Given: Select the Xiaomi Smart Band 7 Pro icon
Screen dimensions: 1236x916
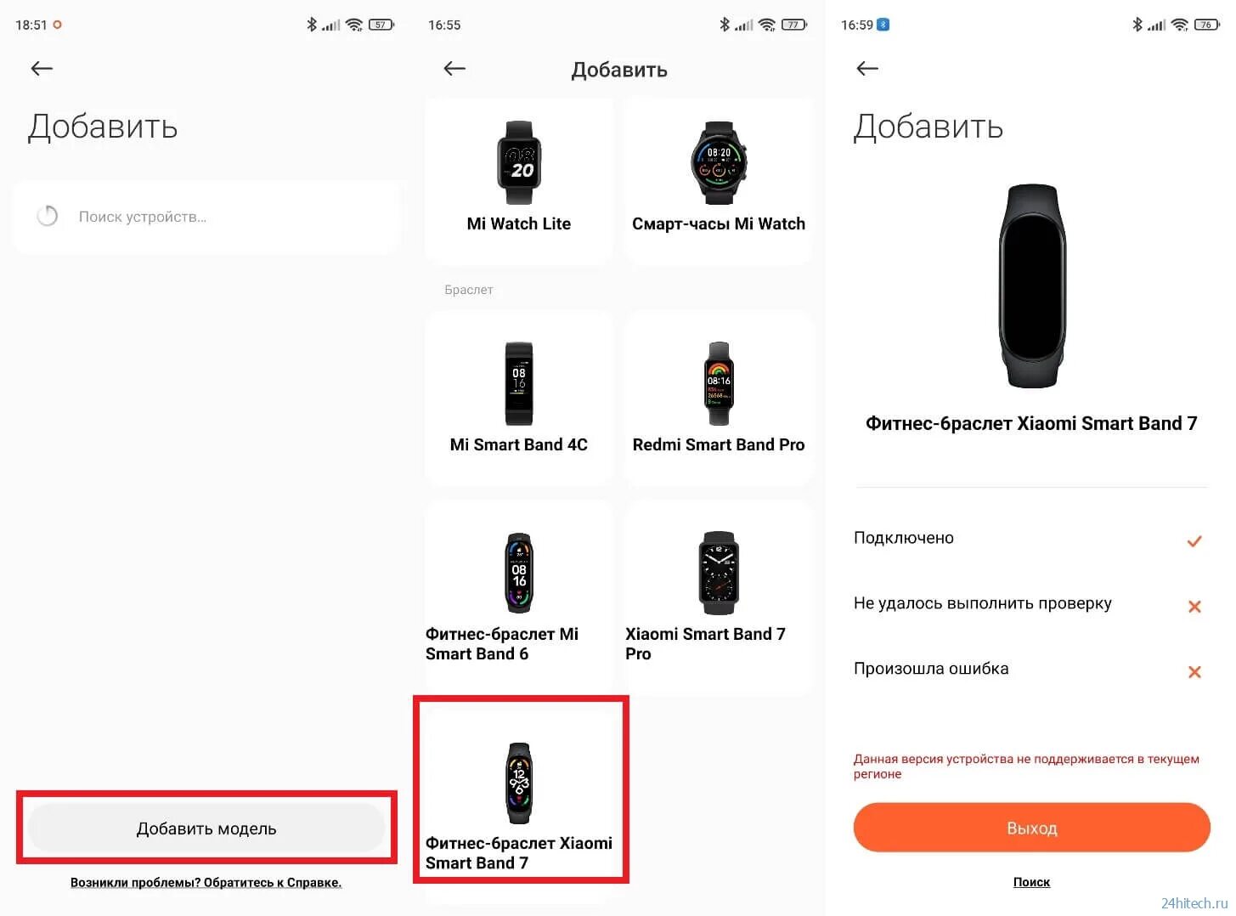Looking at the screenshot, I should tap(718, 574).
